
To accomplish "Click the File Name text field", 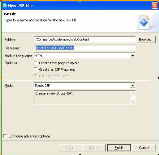I will click(85, 48).
